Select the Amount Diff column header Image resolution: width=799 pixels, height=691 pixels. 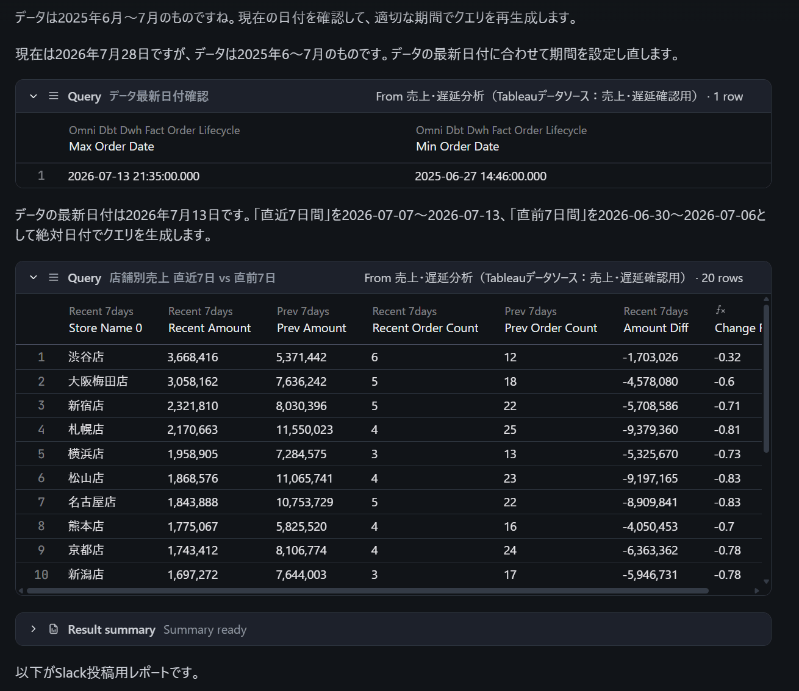(656, 328)
